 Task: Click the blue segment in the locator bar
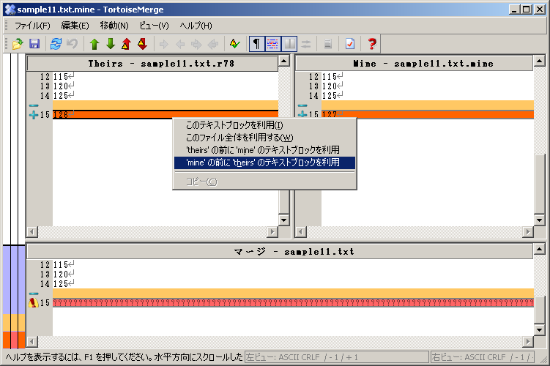pos(14,280)
